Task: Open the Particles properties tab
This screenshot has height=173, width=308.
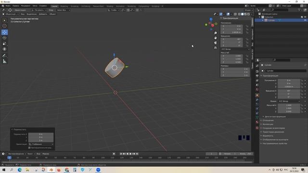Action: click(257, 104)
